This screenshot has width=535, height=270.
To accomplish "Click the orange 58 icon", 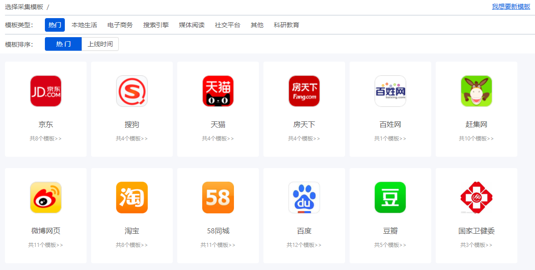I will pos(218,198).
